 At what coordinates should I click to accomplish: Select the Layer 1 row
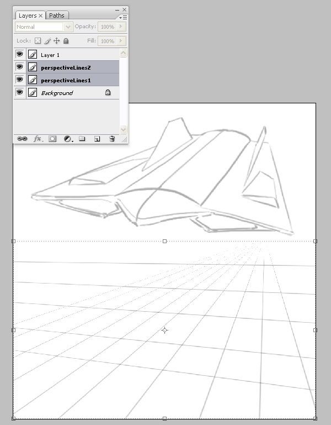[x=66, y=55]
